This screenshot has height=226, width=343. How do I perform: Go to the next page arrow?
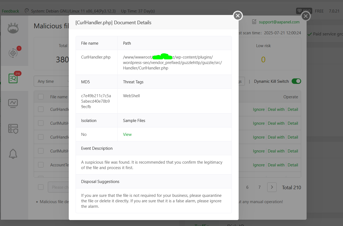point(272,187)
